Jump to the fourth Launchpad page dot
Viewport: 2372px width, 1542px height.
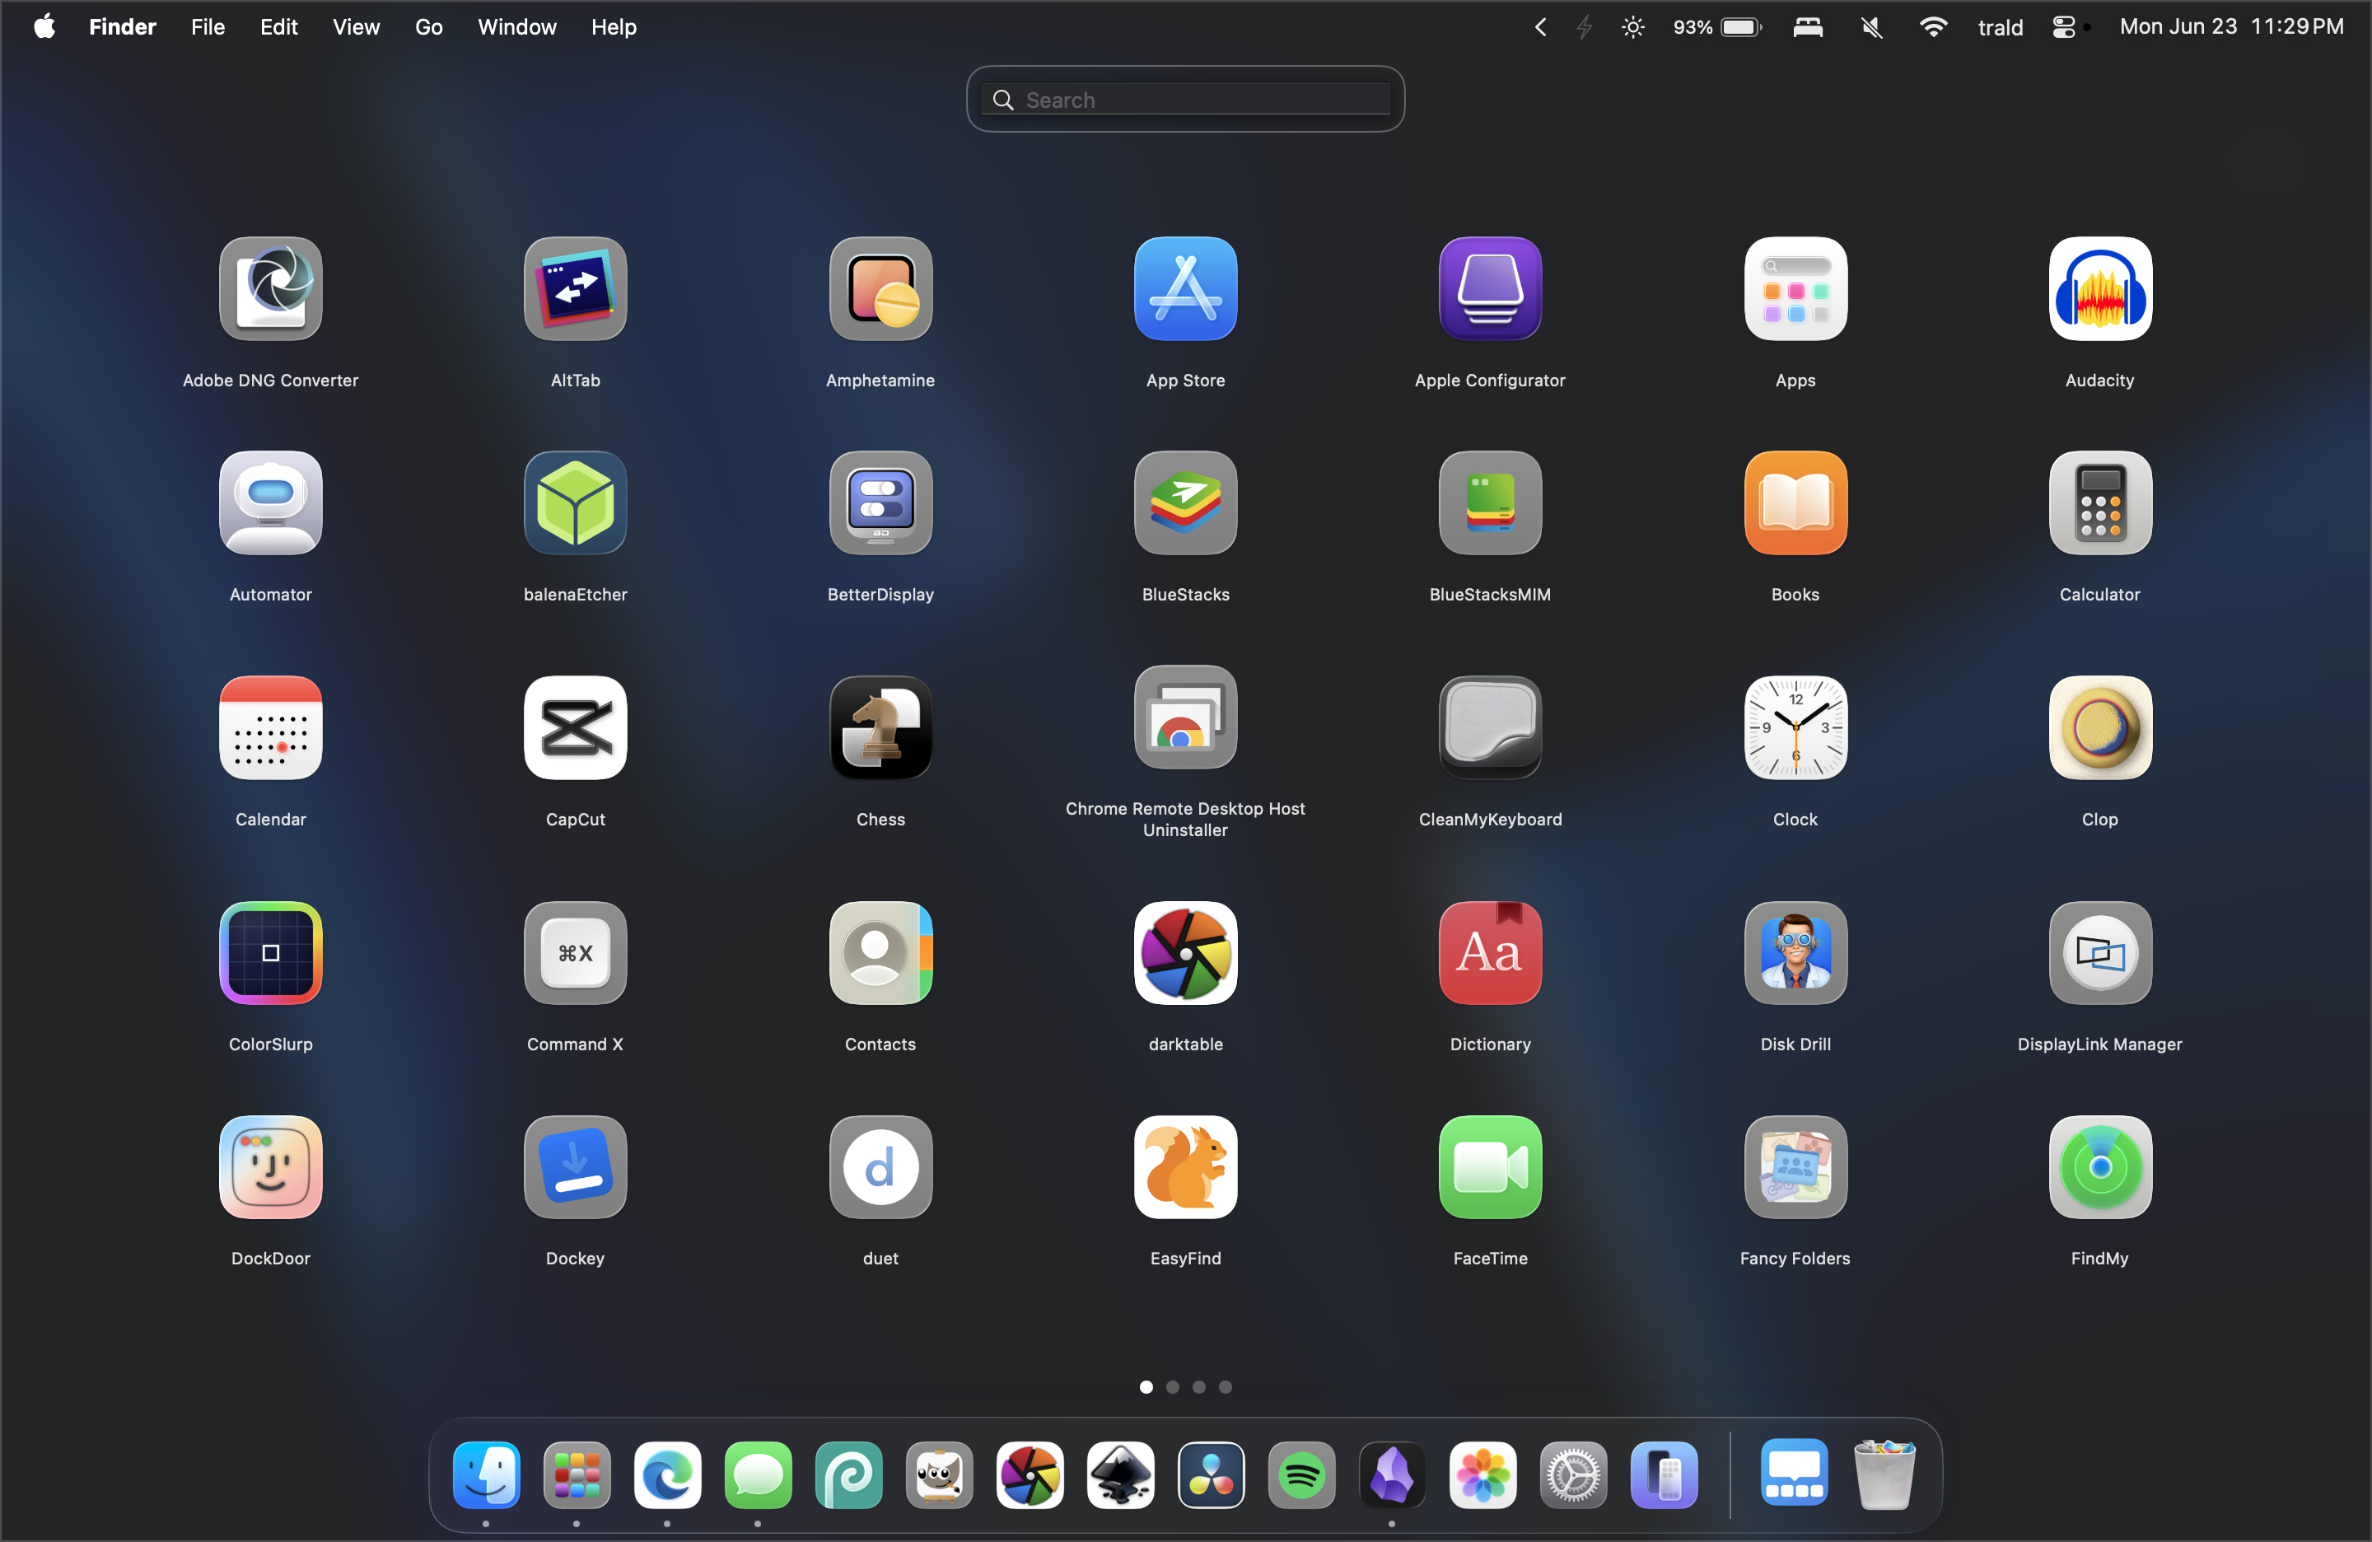[x=1226, y=1386]
